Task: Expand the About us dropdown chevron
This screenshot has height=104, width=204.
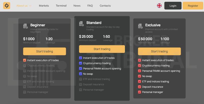Action: pyautogui.click(x=30, y=6)
